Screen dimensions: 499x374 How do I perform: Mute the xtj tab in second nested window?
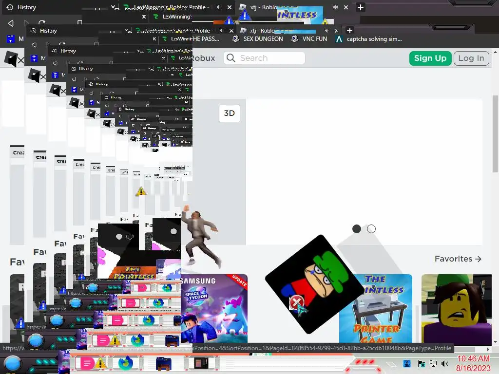(x=326, y=31)
